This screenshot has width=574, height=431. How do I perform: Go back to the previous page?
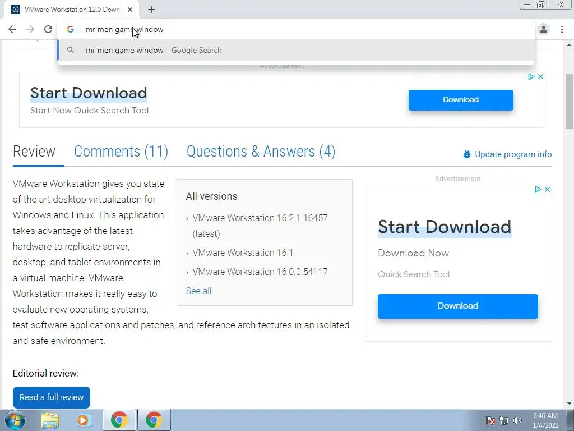[x=12, y=29]
